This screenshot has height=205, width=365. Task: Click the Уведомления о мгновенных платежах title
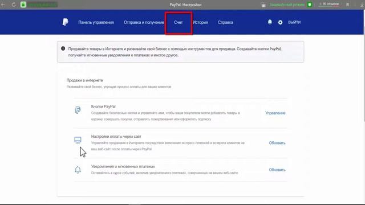coord(123,166)
